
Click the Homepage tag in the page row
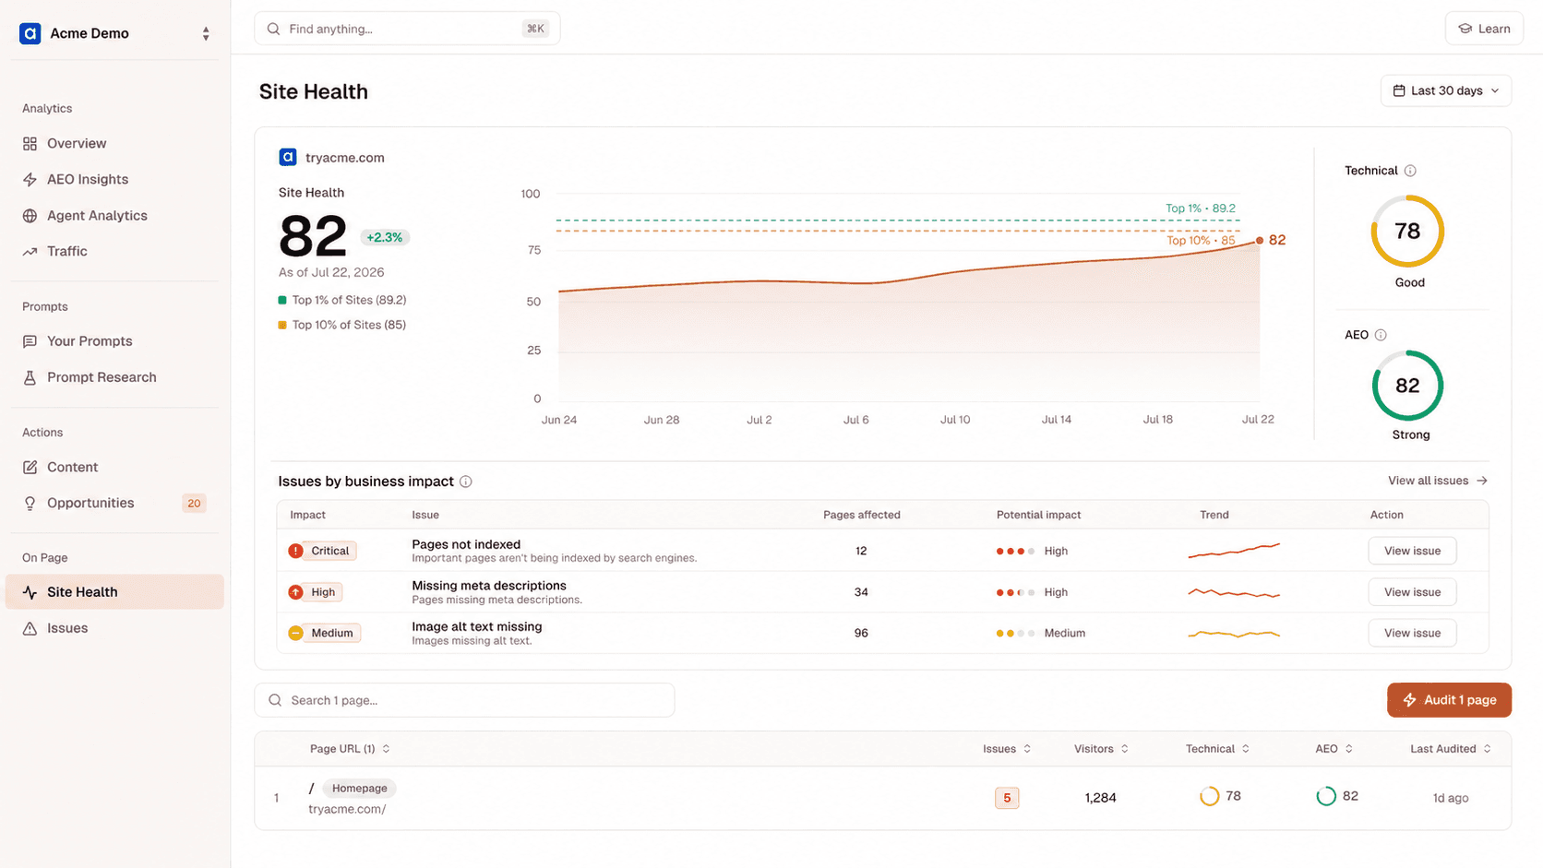coord(359,789)
